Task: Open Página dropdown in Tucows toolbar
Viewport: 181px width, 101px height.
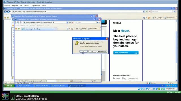Action: (x=160, y=18)
